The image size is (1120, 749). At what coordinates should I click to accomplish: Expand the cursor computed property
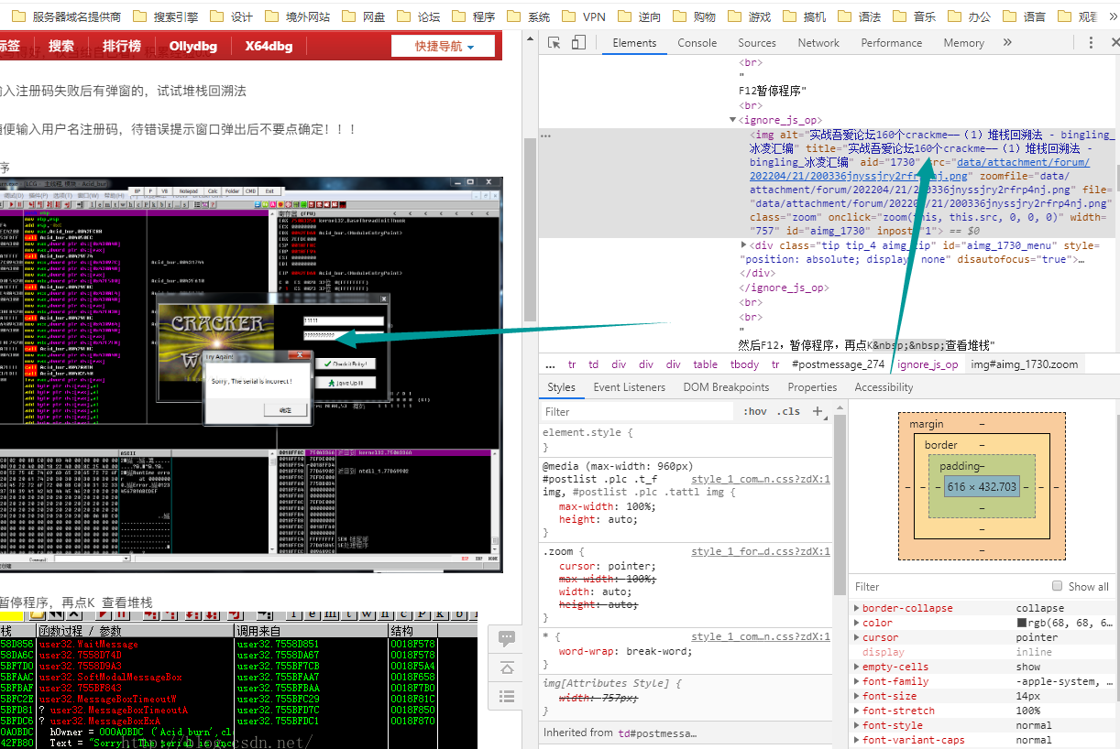coord(857,637)
